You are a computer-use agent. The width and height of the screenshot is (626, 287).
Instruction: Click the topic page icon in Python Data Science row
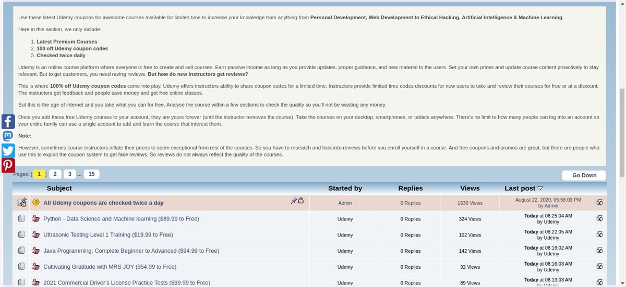[x=21, y=218]
